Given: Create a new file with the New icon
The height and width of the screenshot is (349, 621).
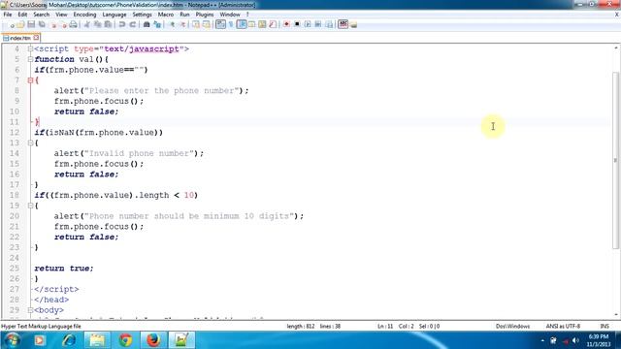Looking at the screenshot, I should [12, 24].
